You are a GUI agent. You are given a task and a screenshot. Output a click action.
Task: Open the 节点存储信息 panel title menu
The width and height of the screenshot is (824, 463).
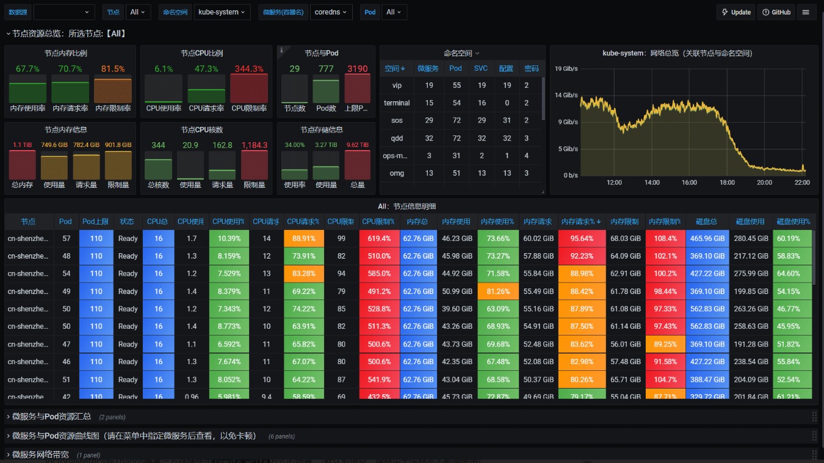322,130
